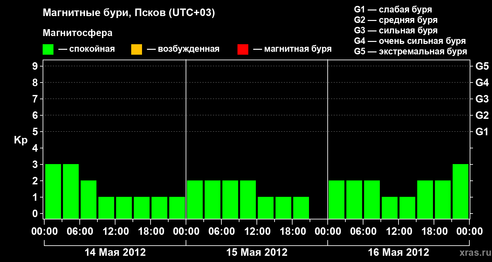
Task: Click the 'G3' label on the right axis
Action: pyautogui.click(x=482, y=99)
